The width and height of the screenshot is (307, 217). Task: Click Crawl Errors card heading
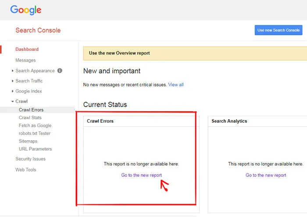[100, 121]
